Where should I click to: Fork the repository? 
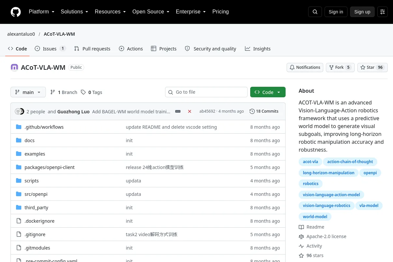340,67
